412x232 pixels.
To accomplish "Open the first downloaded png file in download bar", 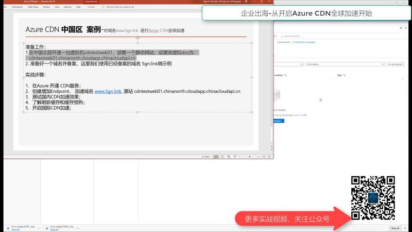I will [23, 226].
